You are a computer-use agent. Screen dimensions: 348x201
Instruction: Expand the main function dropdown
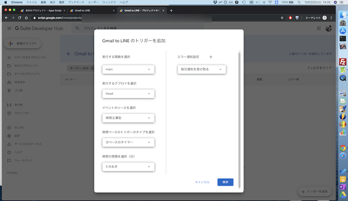pyautogui.click(x=128, y=69)
